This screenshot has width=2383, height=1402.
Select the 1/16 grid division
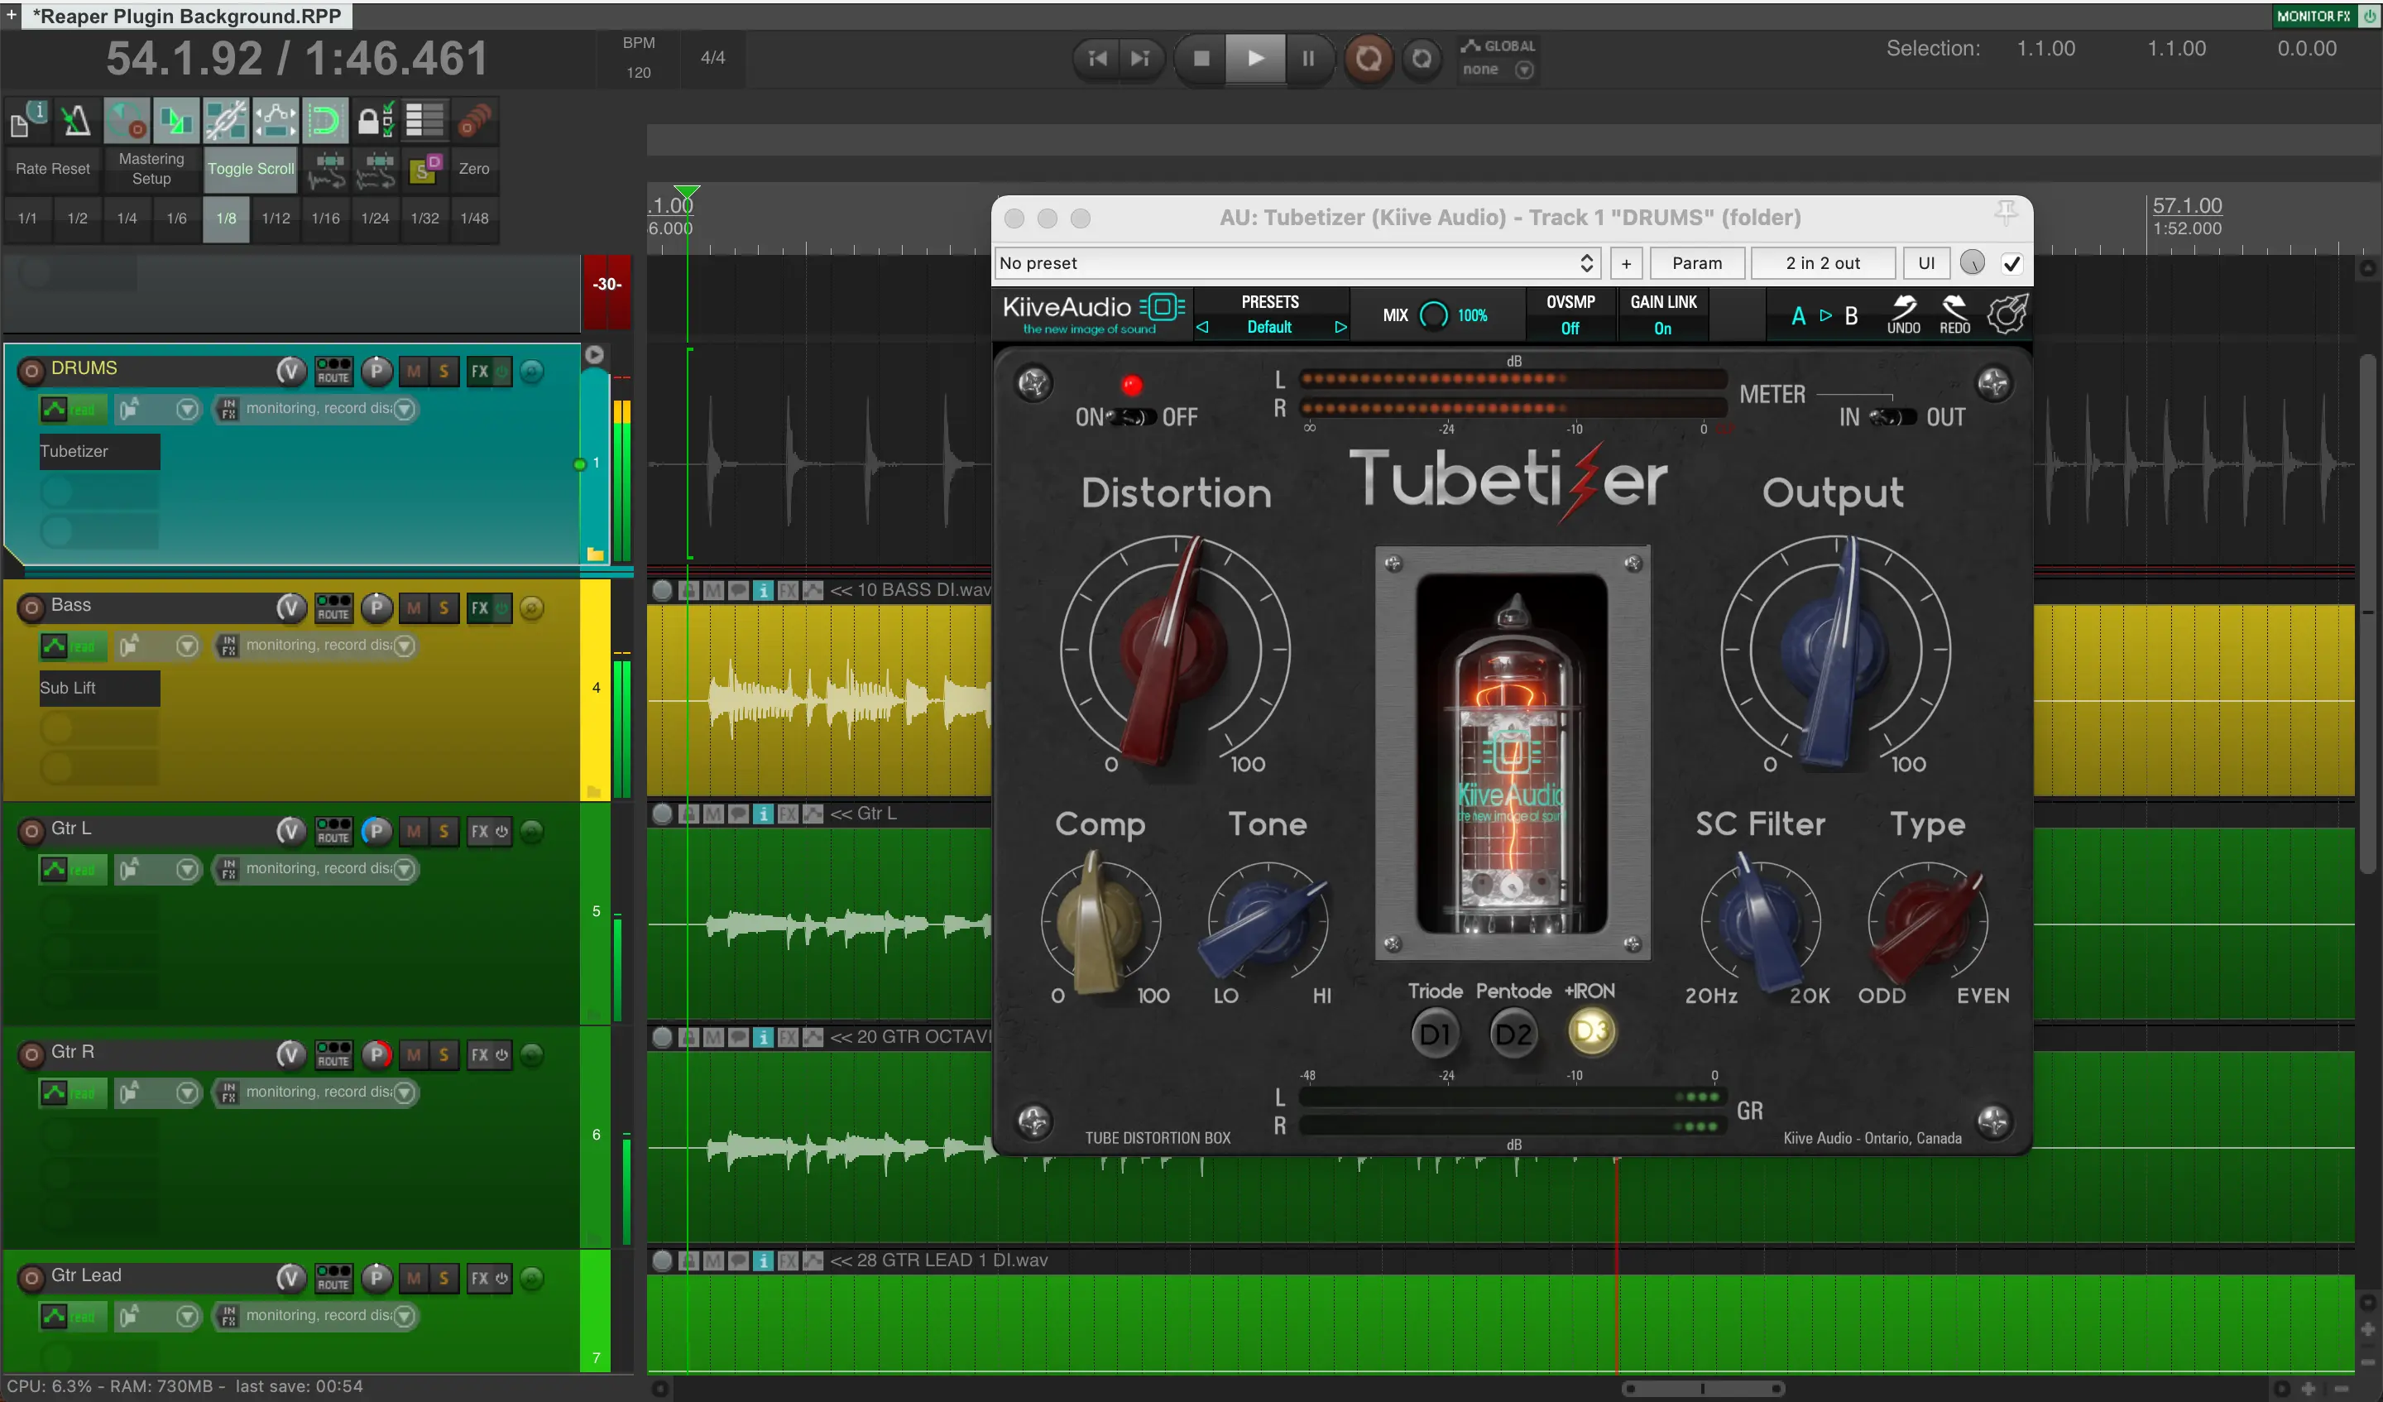[325, 218]
